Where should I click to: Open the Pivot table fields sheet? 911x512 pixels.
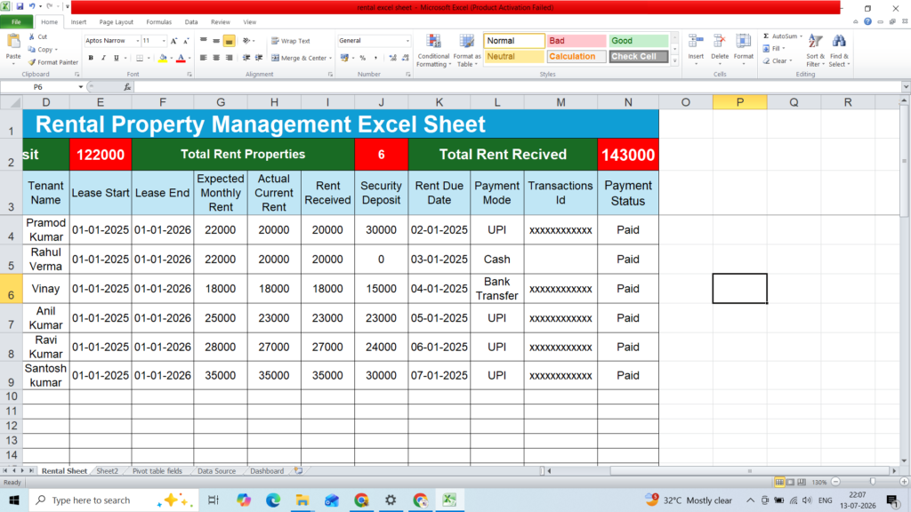tap(157, 471)
